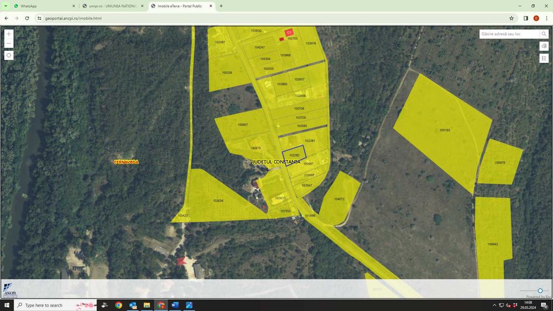
Task: Select parcel 100879 on the map
Action: pos(255,148)
